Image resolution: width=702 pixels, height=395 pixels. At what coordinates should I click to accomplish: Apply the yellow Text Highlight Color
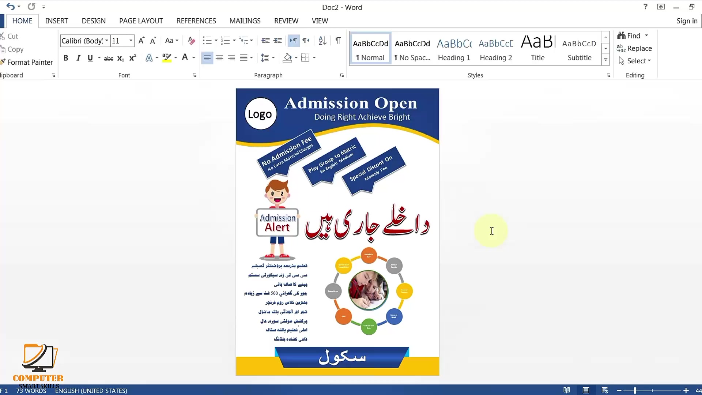coord(167,58)
